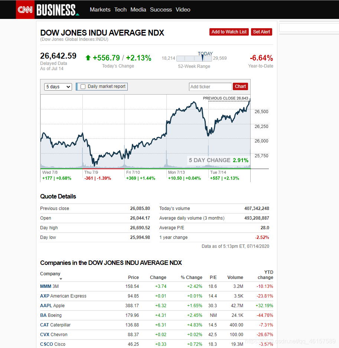This screenshot has height=348, width=339.
Task: Click the red Chart button
Action: point(240,86)
